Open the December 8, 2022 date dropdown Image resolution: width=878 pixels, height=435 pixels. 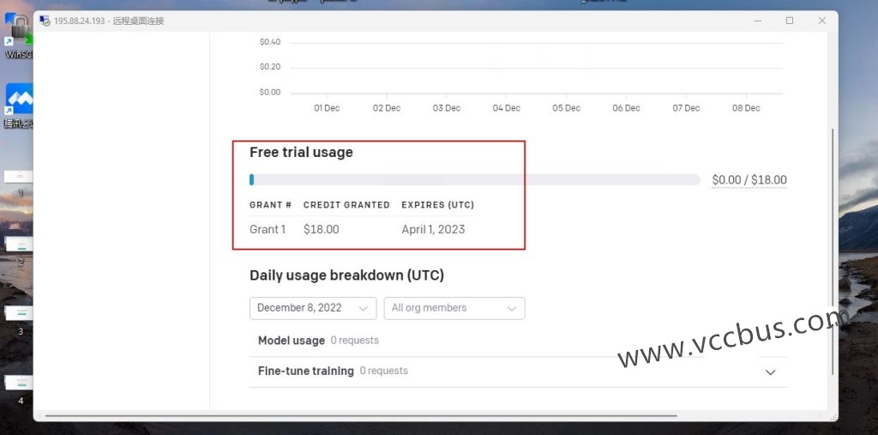coord(313,308)
